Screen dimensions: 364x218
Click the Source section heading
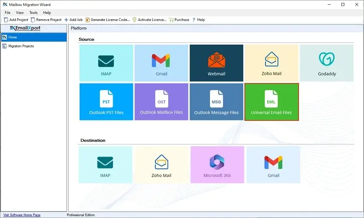[87, 39]
